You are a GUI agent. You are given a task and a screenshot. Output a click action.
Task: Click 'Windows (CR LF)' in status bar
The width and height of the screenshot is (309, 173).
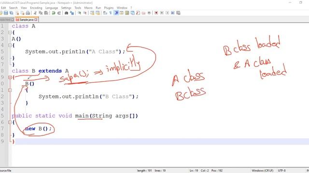tap(263, 171)
